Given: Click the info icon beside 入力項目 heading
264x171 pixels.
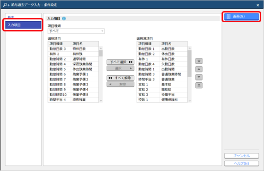Looking at the screenshot, I should point(64,18).
